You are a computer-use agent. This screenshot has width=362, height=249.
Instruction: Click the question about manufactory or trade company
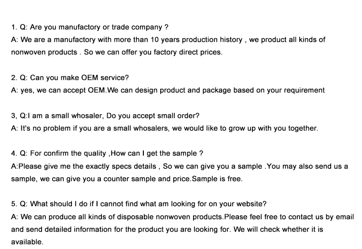pyautogui.click(x=89, y=27)
